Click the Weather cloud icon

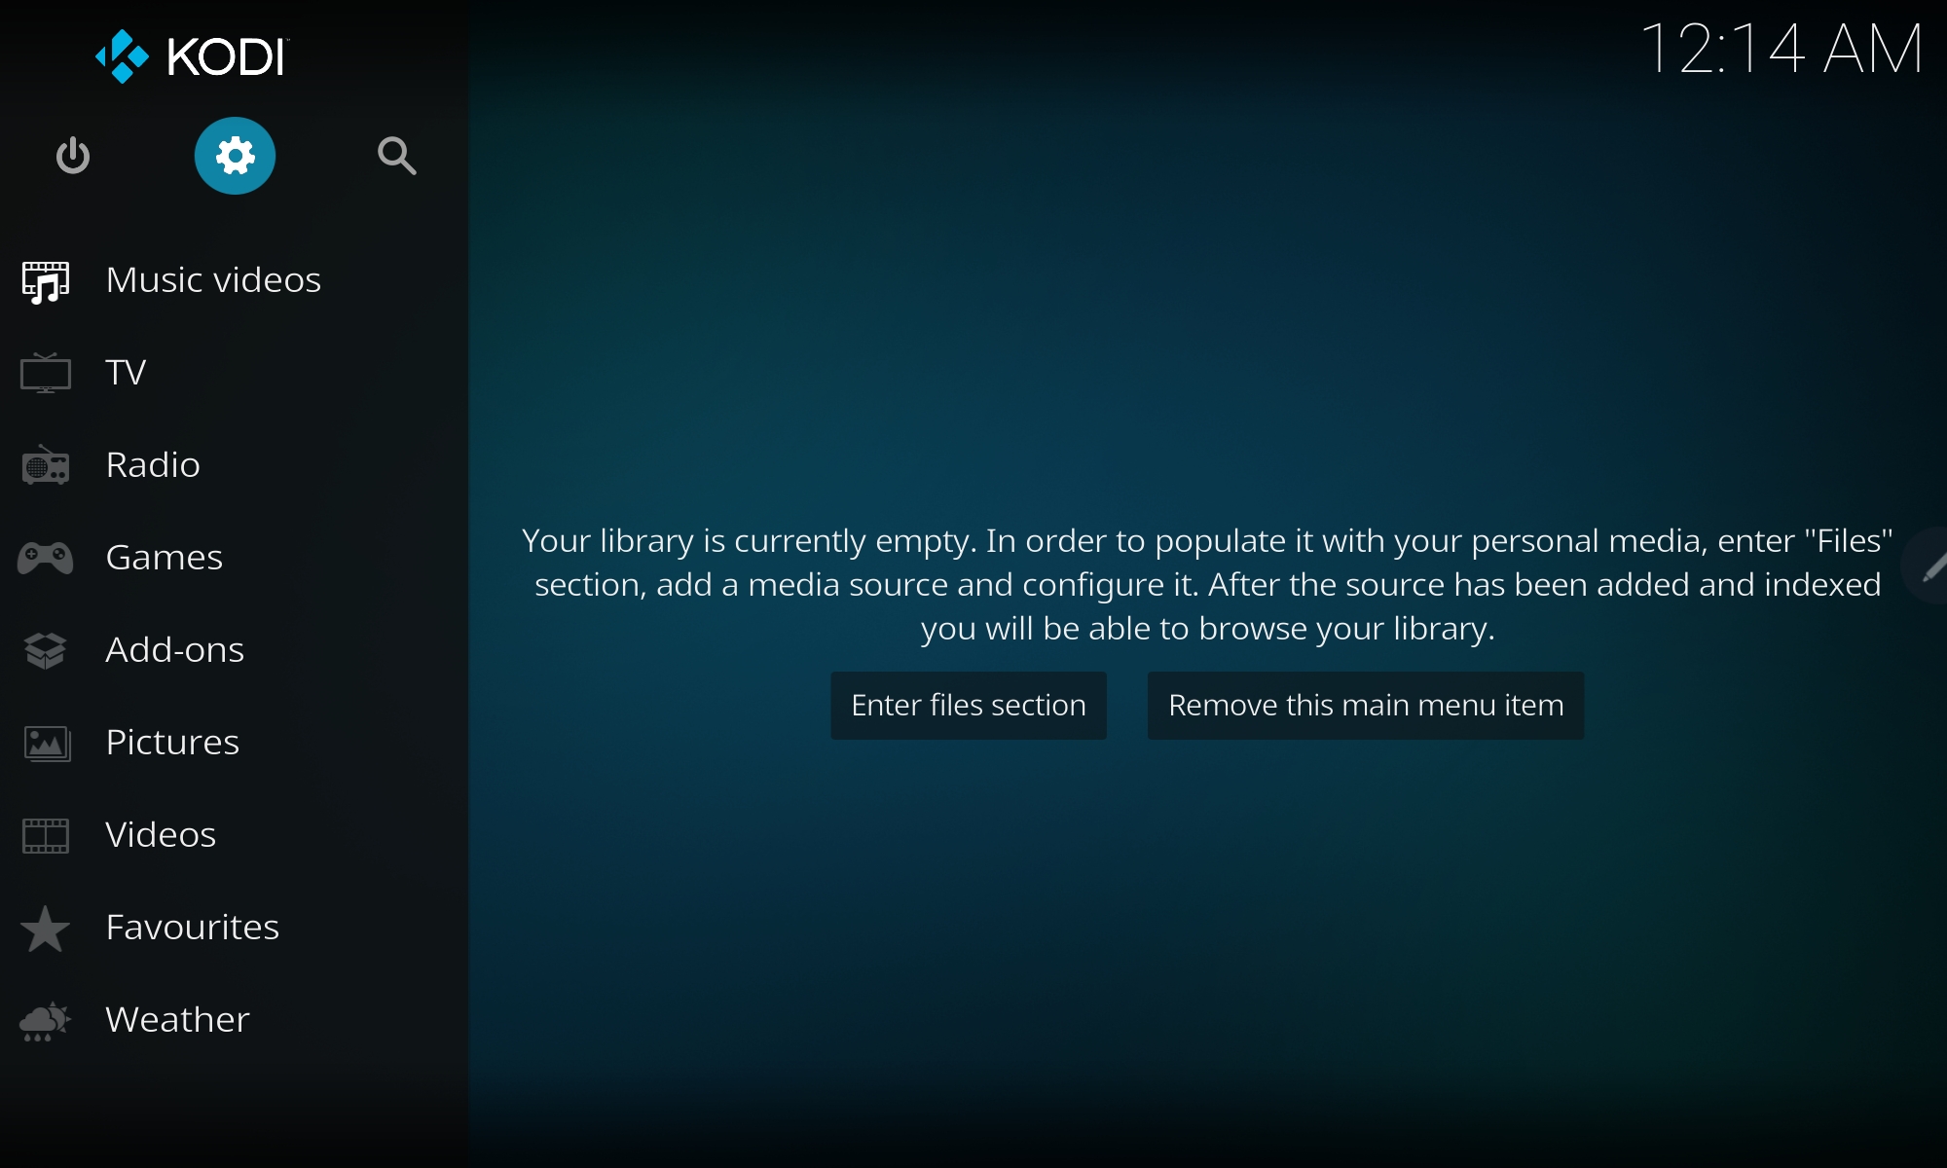pyautogui.click(x=46, y=1020)
